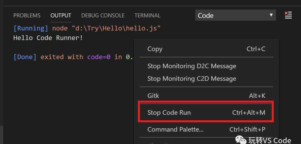301x144 pixels.
Task: Click the [Running] label in the output
Action: [x=31, y=28]
